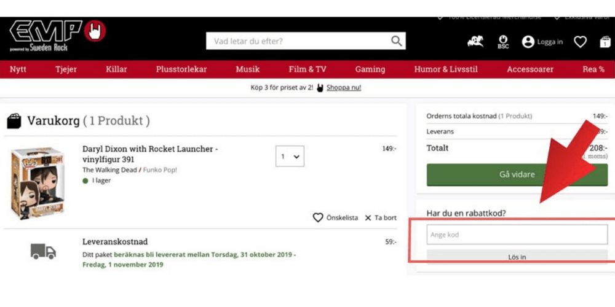Click the Leverans label in summary
The image size is (615, 307).
(440, 131)
